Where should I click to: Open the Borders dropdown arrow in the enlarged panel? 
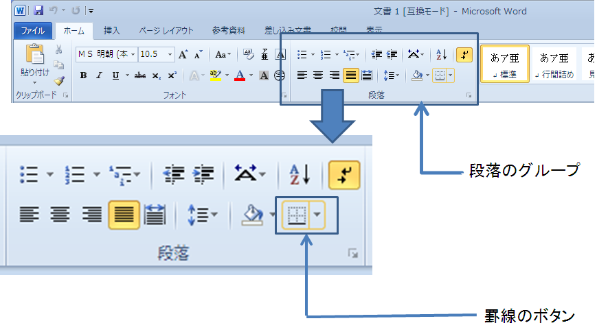tap(317, 215)
